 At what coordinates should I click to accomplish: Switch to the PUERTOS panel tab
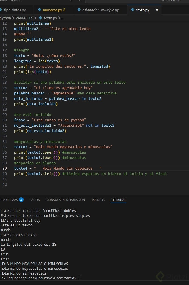[x=98, y=200]
